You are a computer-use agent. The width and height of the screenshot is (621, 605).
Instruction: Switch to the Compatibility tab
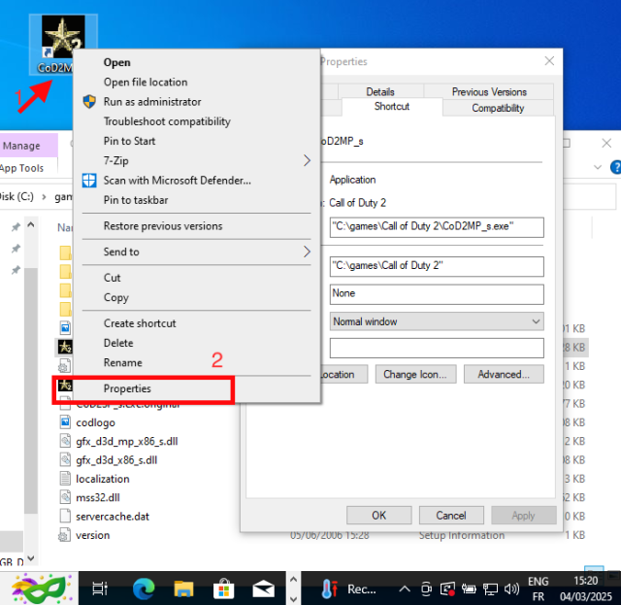[498, 108]
